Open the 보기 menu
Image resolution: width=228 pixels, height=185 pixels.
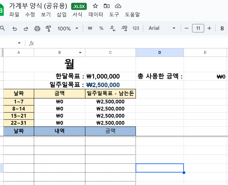point(46,14)
